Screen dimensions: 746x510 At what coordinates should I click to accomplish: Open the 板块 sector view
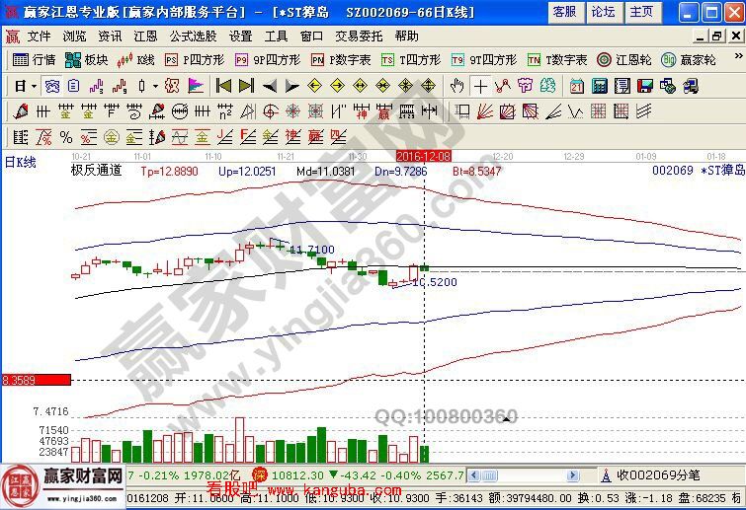86,60
